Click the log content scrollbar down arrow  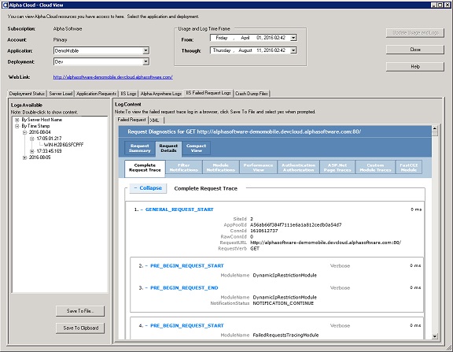click(435, 335)
